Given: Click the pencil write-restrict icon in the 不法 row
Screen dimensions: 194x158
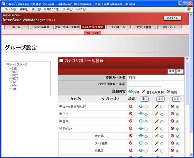Looking at the screenshot, I should (x=157, y=114).
